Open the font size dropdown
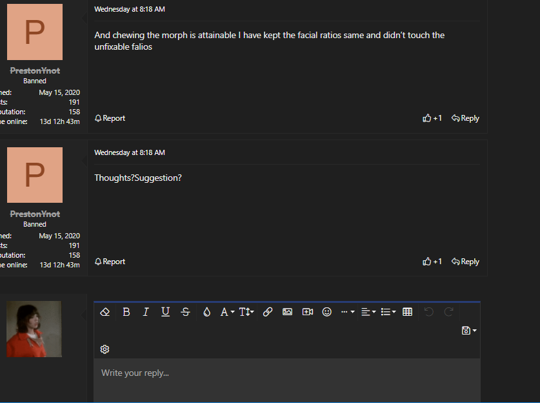 (246, 312)
